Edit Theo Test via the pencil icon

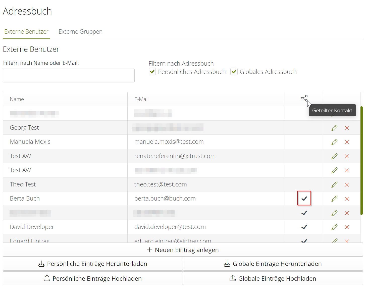pyautogui.click(x=334, y=184)
